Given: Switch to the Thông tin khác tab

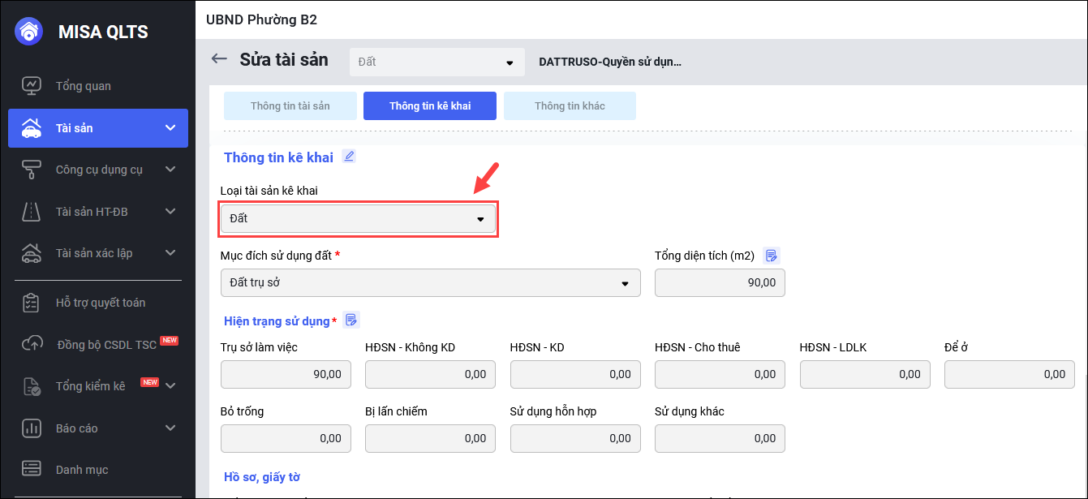Looking at the screenshot, I should pyautogui.click(x=570, y=106).
